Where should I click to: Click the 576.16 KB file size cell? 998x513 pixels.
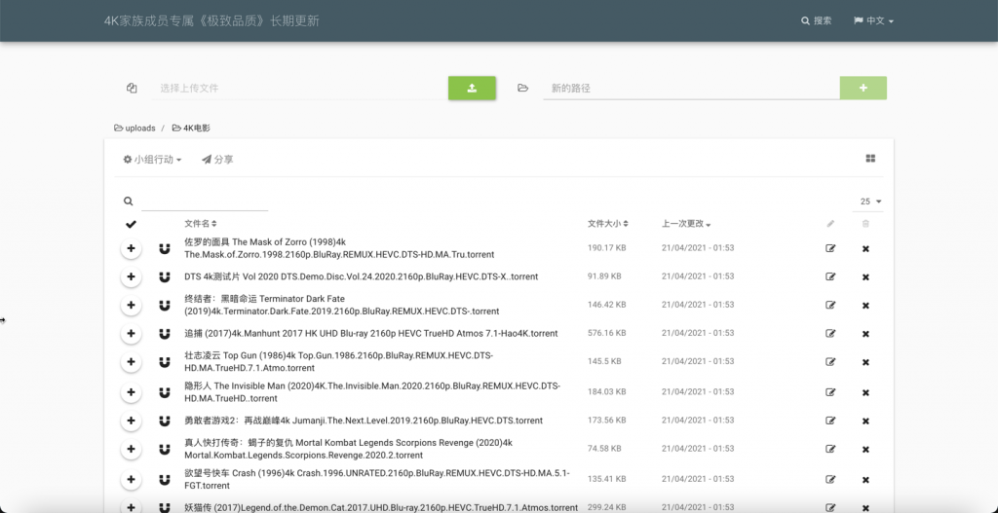pyautogui.click(x=607, y=333)
